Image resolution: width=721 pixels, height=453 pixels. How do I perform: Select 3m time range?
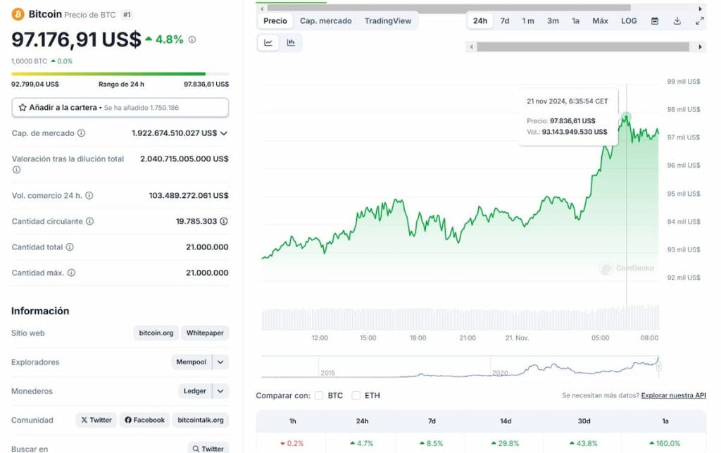click(553, 20)
